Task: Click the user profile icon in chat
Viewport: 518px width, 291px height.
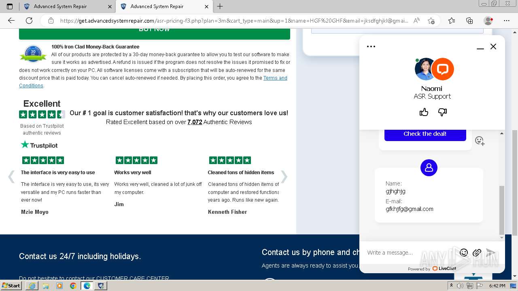Action: pos(429,167)
